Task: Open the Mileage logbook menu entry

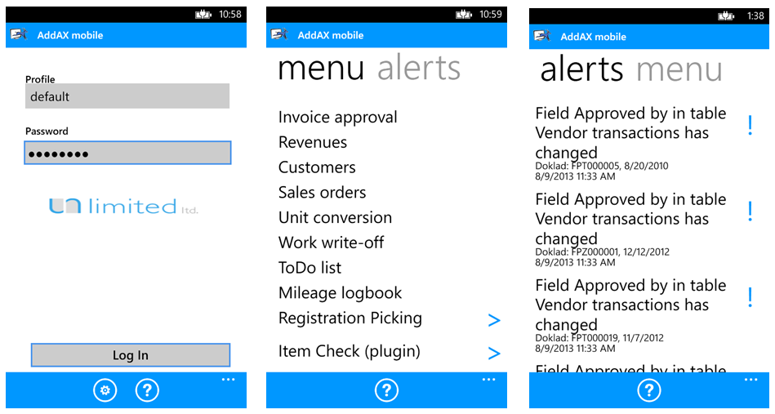Action: (x=340, y=293)
